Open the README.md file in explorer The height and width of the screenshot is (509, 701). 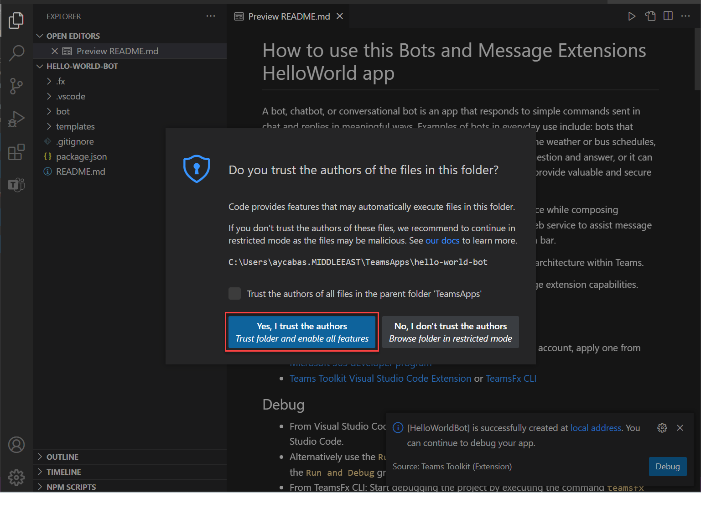(x=130, y=171)
